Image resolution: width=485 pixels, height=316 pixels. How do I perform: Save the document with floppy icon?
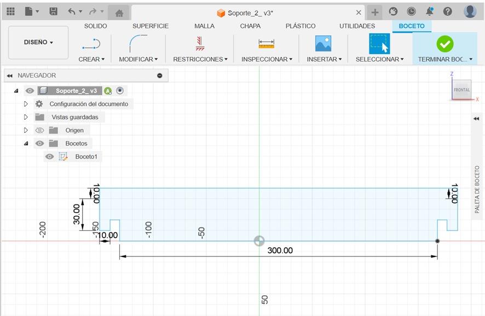coord(53,11)
